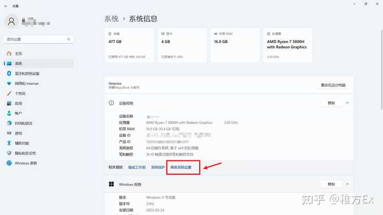383x215 pixels.
Task: Click the 64 位操作系统 system type value
Action: [172, 148]
